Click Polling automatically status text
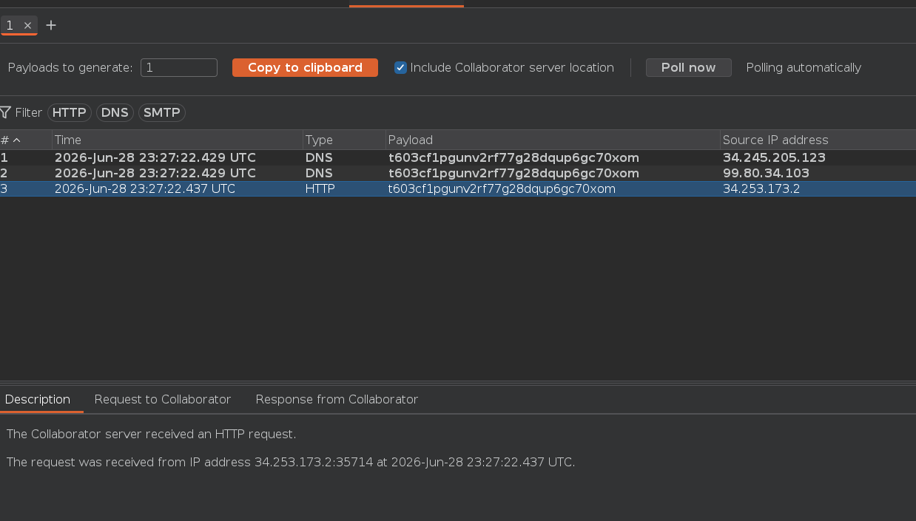 (x=804, y=68)
